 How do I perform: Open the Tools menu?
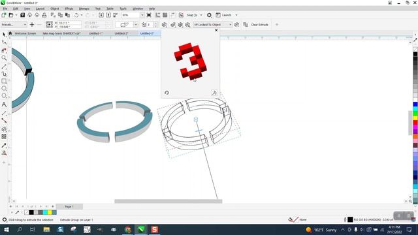(x=123, y=8)
